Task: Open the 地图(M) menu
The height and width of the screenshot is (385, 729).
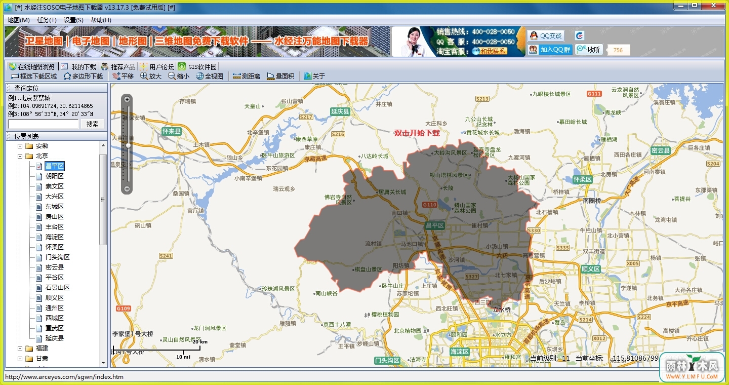Action: (19, 20)
